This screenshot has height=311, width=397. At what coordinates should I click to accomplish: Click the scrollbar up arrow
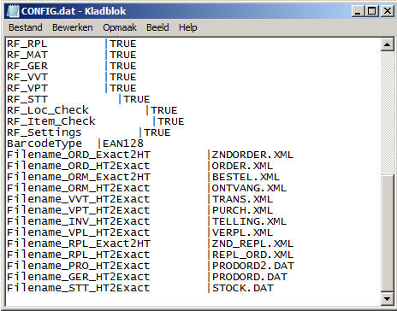387,44
